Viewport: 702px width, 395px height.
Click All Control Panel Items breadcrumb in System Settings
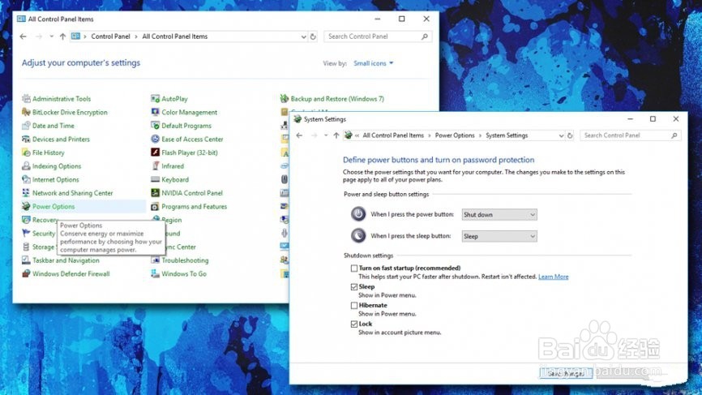(x=393, y=135)
